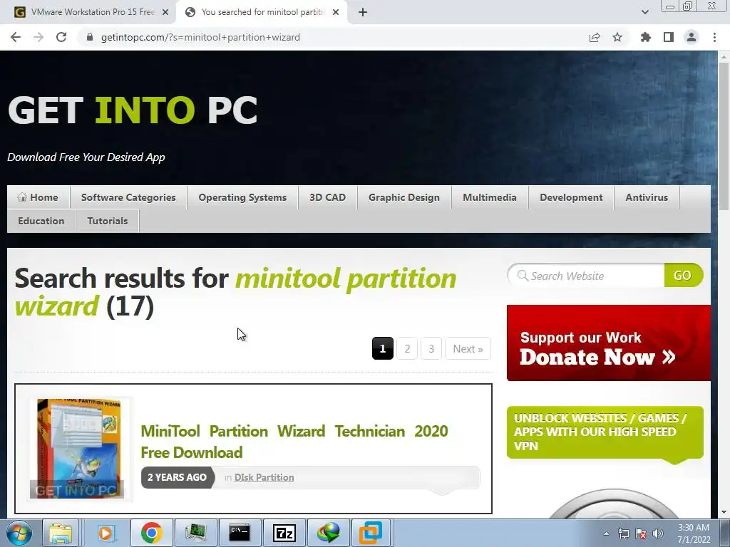This screenshot has height=547, width=730.
Task: Open File Explorer from the taskbar
Action: click(x=61, y=533)
